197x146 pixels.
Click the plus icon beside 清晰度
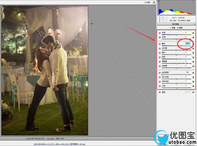(x=193, y=61)
